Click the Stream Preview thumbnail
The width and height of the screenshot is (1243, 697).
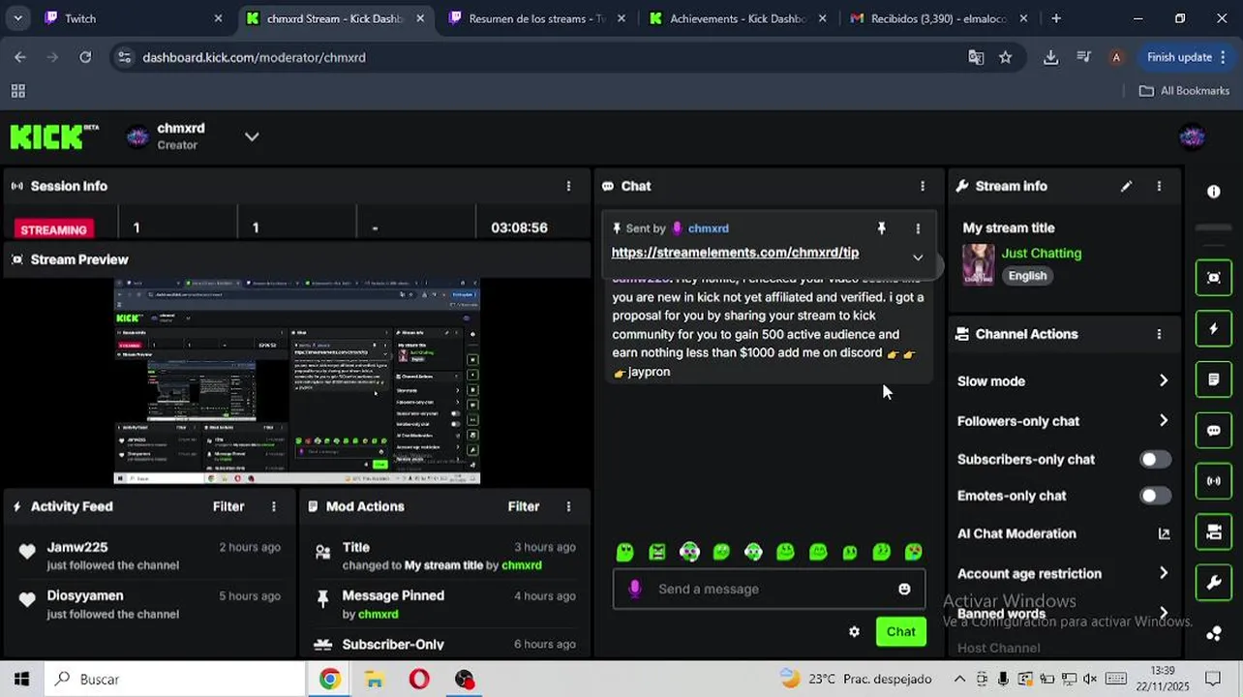297,381
